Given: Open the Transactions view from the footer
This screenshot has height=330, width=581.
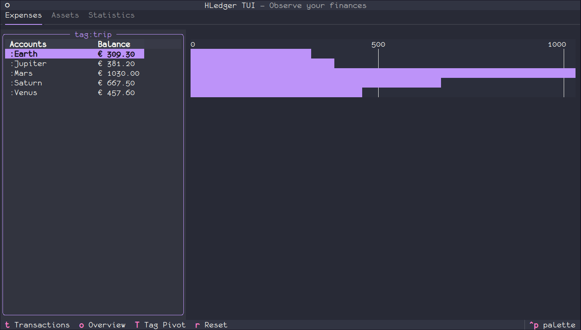Looking at the screenshot, I should pyautogui.click(x=42, y=325).
